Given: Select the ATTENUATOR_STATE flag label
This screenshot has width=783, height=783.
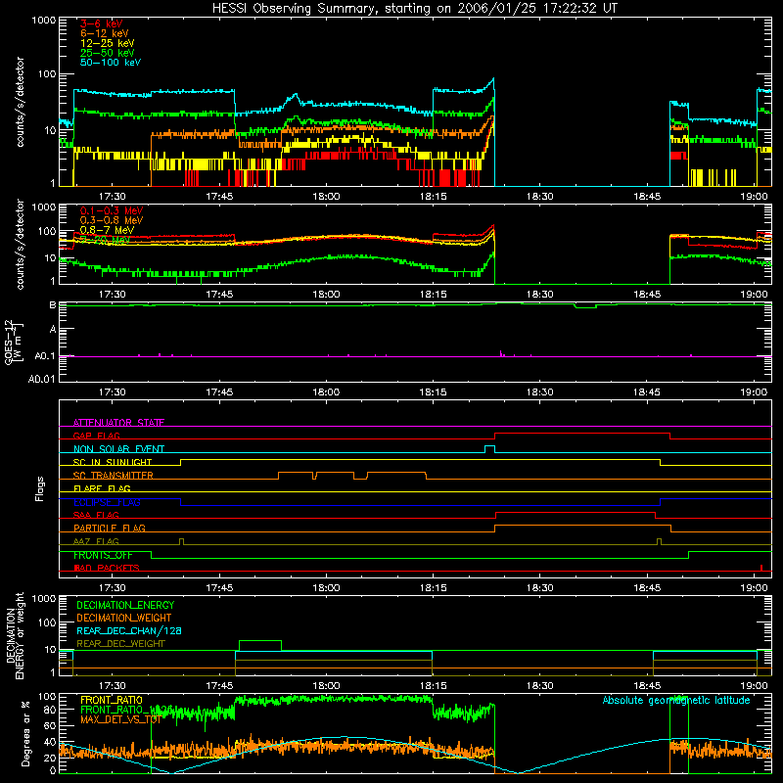Looking at the screenshot, I should coord(118,423).
